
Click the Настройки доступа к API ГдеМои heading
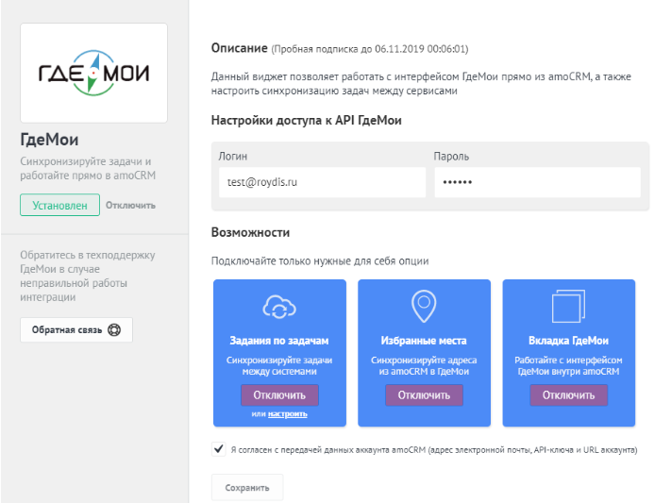307,120
